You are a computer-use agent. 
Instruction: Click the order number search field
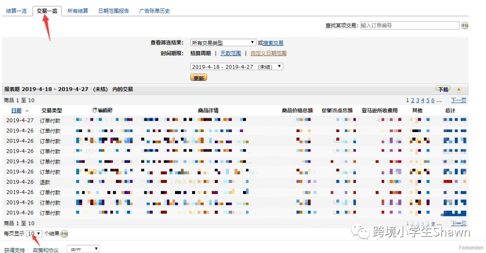(x=409, y=26)
